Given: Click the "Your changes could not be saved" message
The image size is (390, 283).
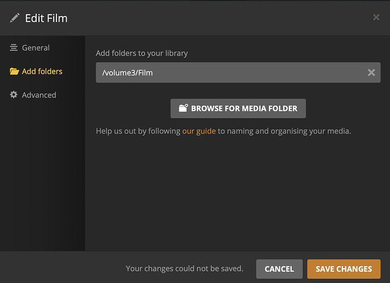Looking at the screenshot, I should pos(184,269).
